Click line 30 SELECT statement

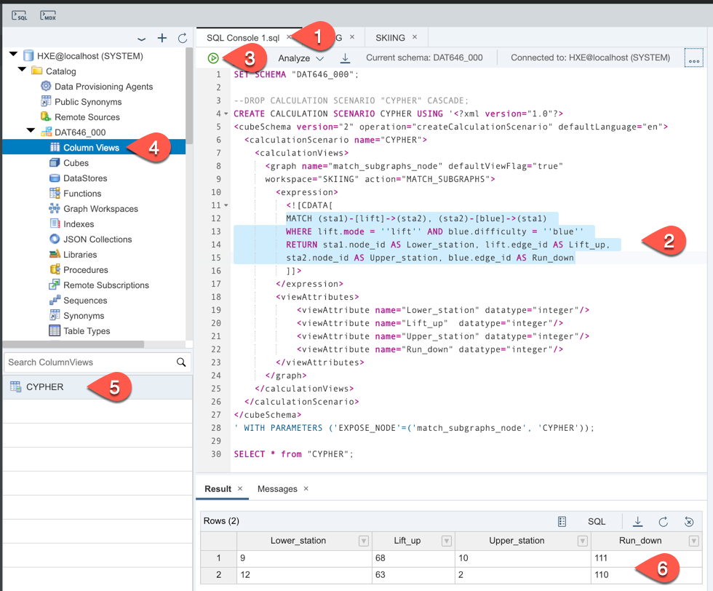[293, 454]
